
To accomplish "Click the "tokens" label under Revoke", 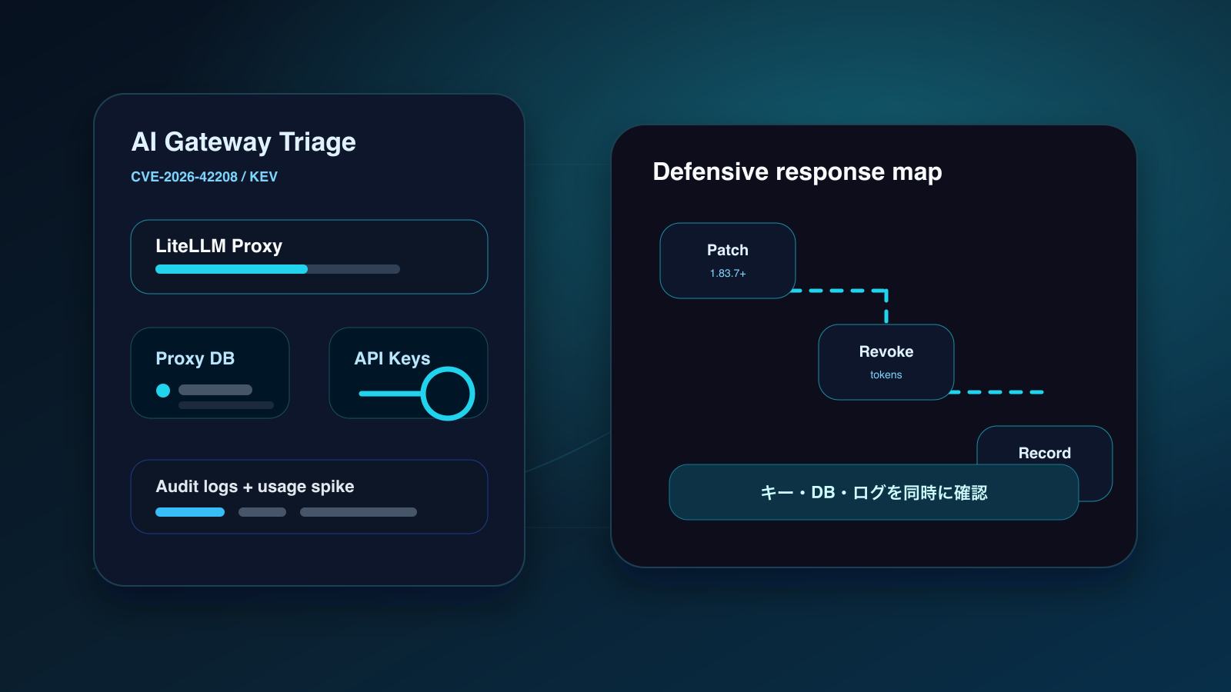I will pyautogui.click(x=886, y=375).
